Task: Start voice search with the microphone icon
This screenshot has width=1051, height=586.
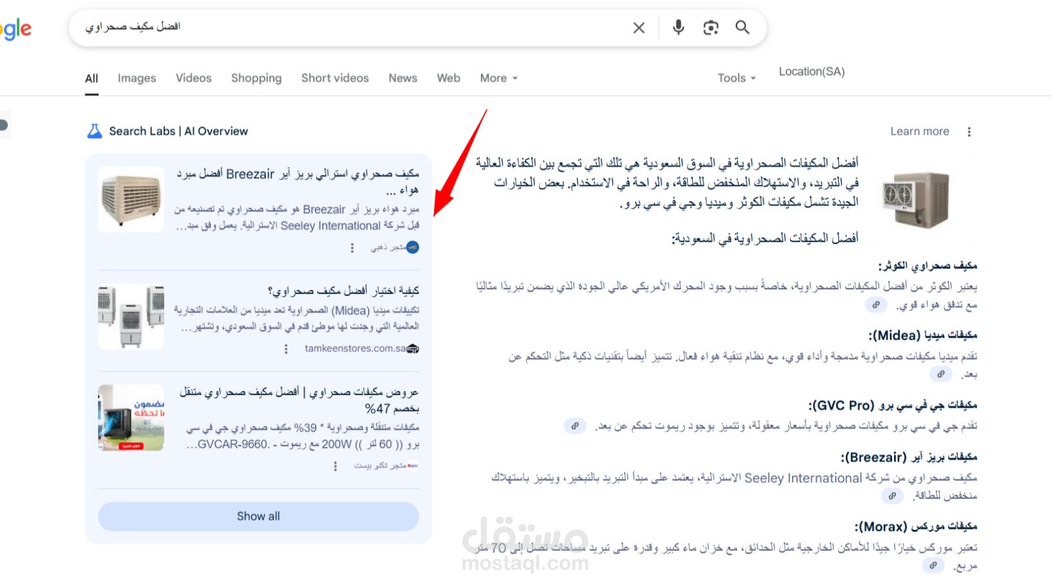Action: [x=679, y=27]
